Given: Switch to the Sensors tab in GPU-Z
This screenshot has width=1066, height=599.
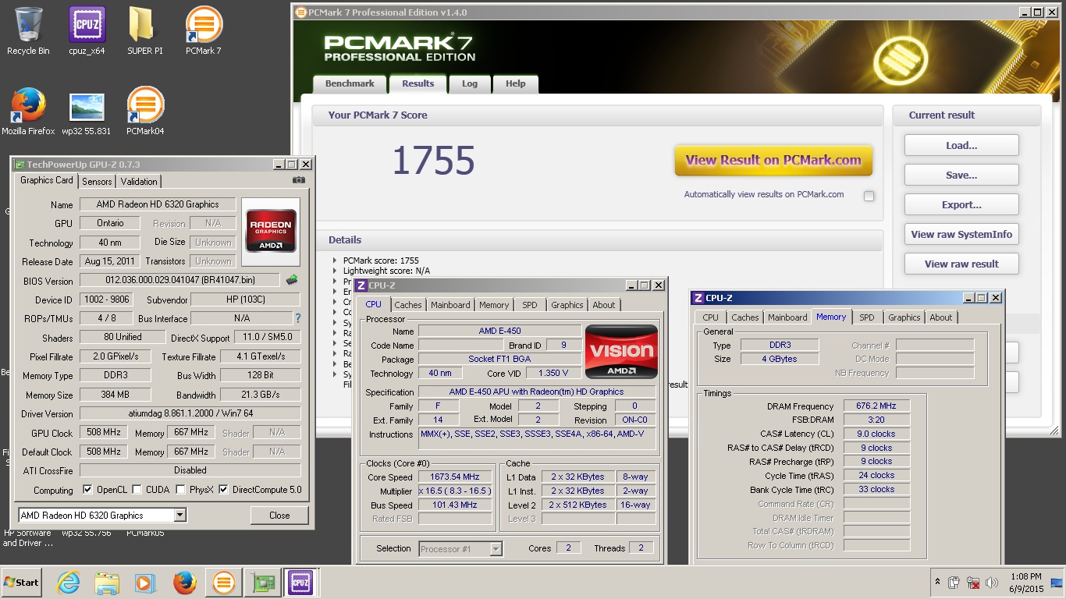Looking at the screenshot, I should click(97, 181).
